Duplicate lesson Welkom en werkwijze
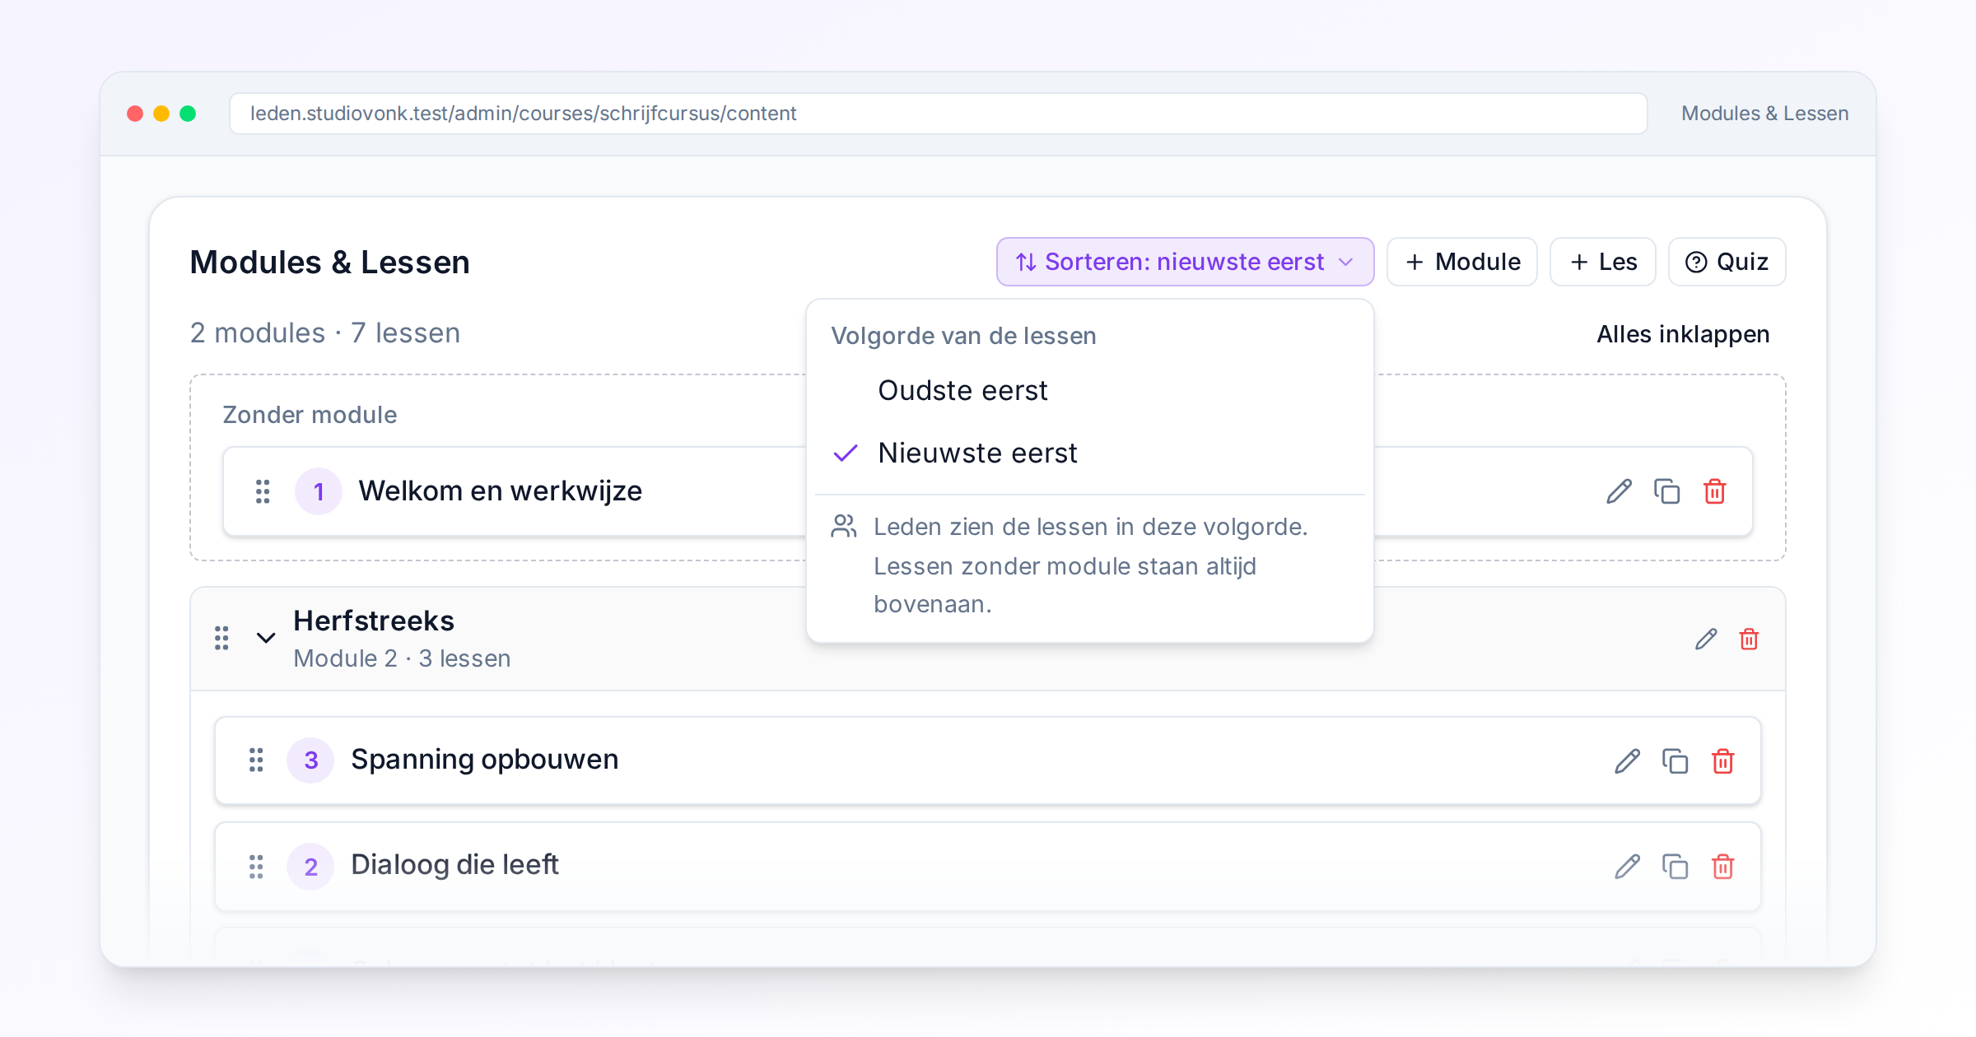1976x1037 pixels. [1666, 491]
